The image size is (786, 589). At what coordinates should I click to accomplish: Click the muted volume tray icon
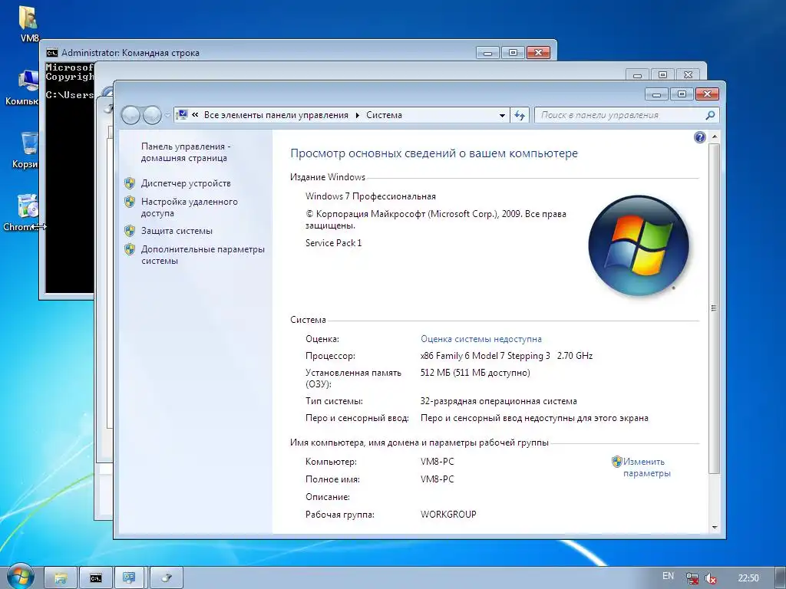710,578
